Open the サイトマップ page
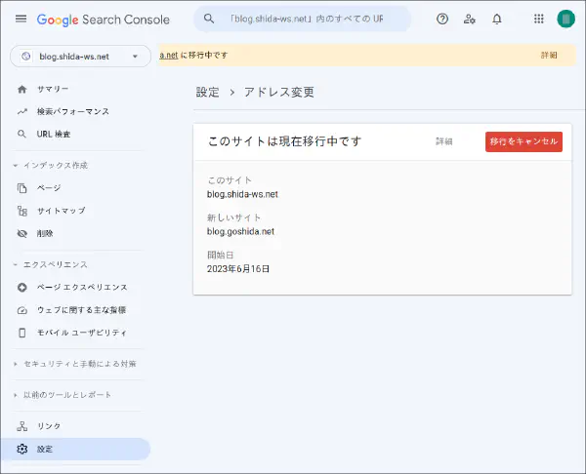Viewport: 586px width, 474px height. tap(61, 211)
